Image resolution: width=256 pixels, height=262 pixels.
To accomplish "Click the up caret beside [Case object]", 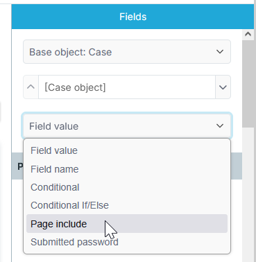I will [x=31, y=87].
